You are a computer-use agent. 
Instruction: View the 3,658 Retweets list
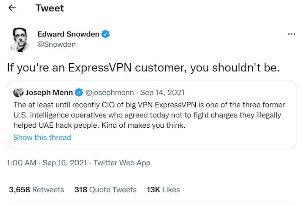(x=36, y=190)
